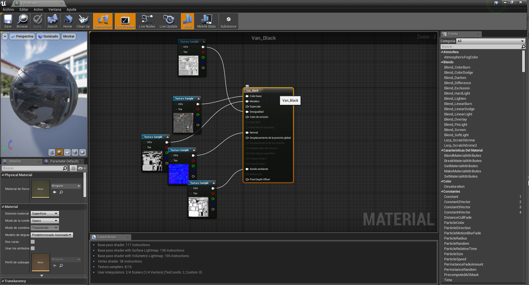Open the viewport options dropdown arrow
This screenshot has height=285, width=529.
5,36
